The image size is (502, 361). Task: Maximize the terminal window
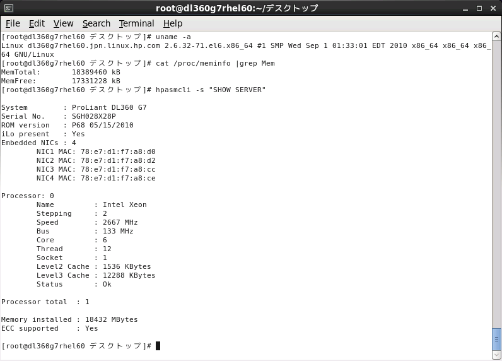click(x=479, y=8)
